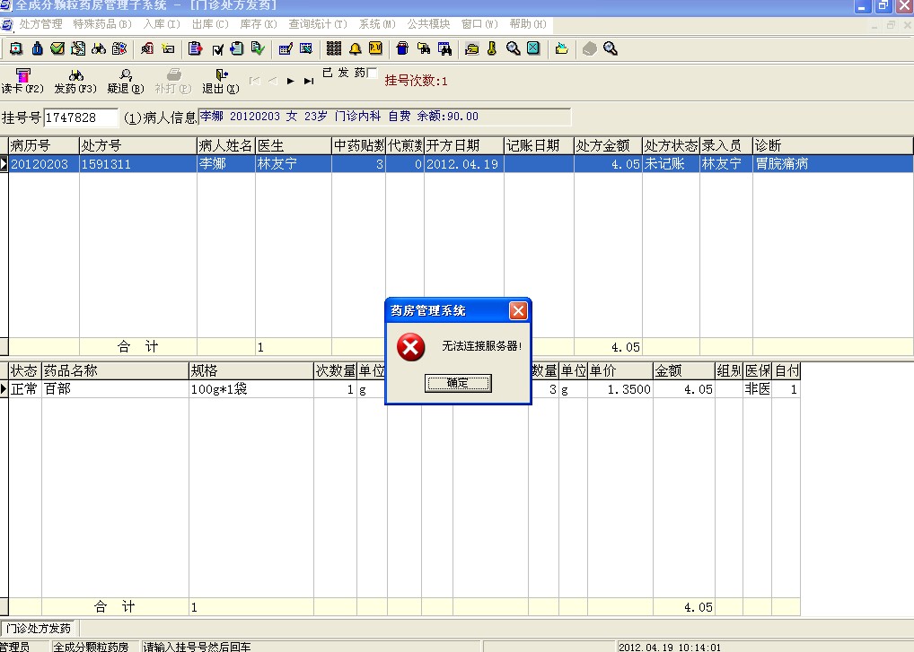Viewport: 914px width, 652px height.
Task: Click the first-aid monitor toolbar icon
Action: pos(16,49)
